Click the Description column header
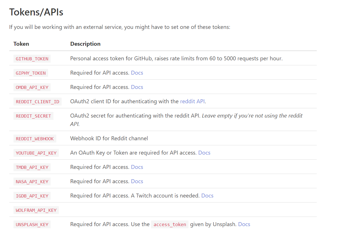Viewport: 364px width, 239px height. click(x=85, y=44)
